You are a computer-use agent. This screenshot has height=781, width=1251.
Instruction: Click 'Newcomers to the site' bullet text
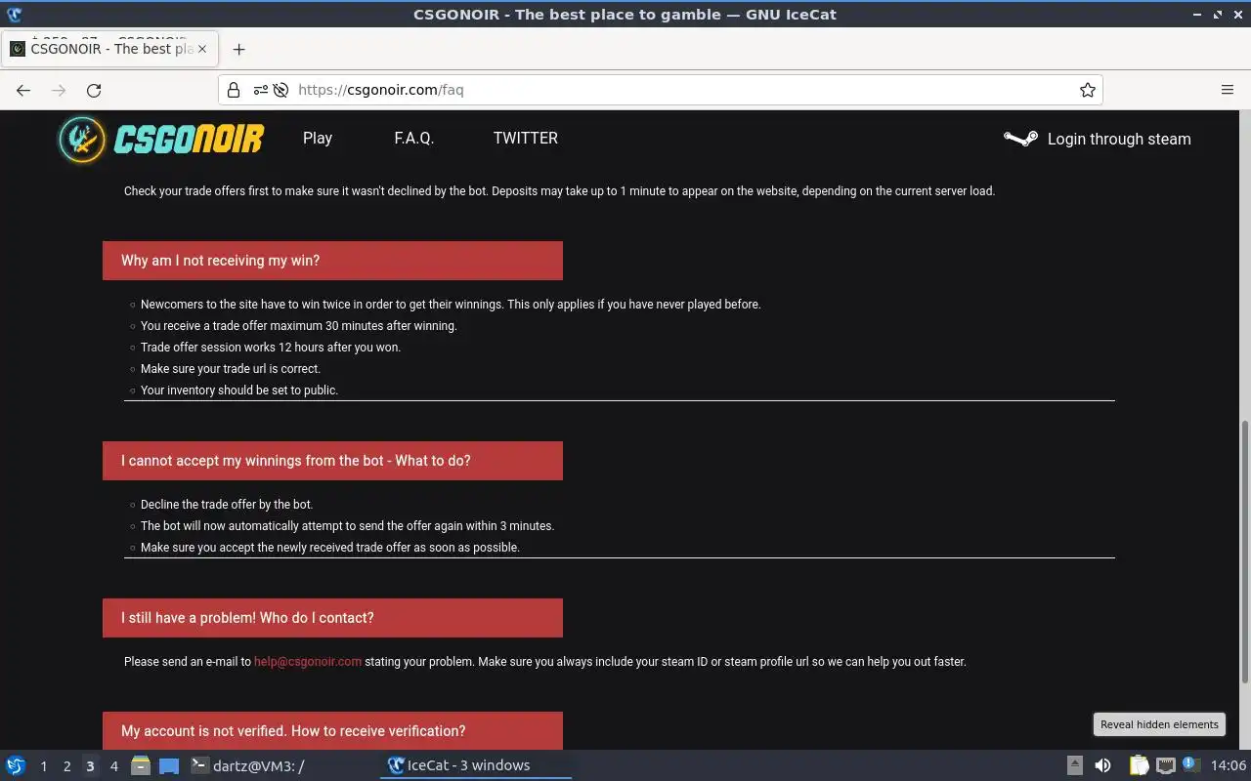[451, 305]
